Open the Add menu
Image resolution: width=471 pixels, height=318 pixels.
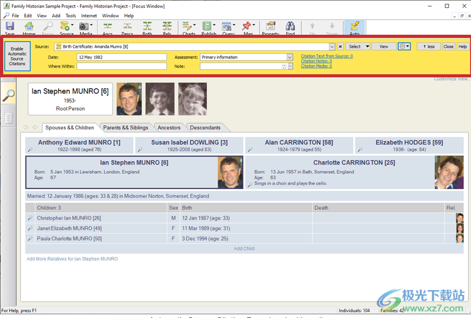pyautogui.click(x=56, y=15)
